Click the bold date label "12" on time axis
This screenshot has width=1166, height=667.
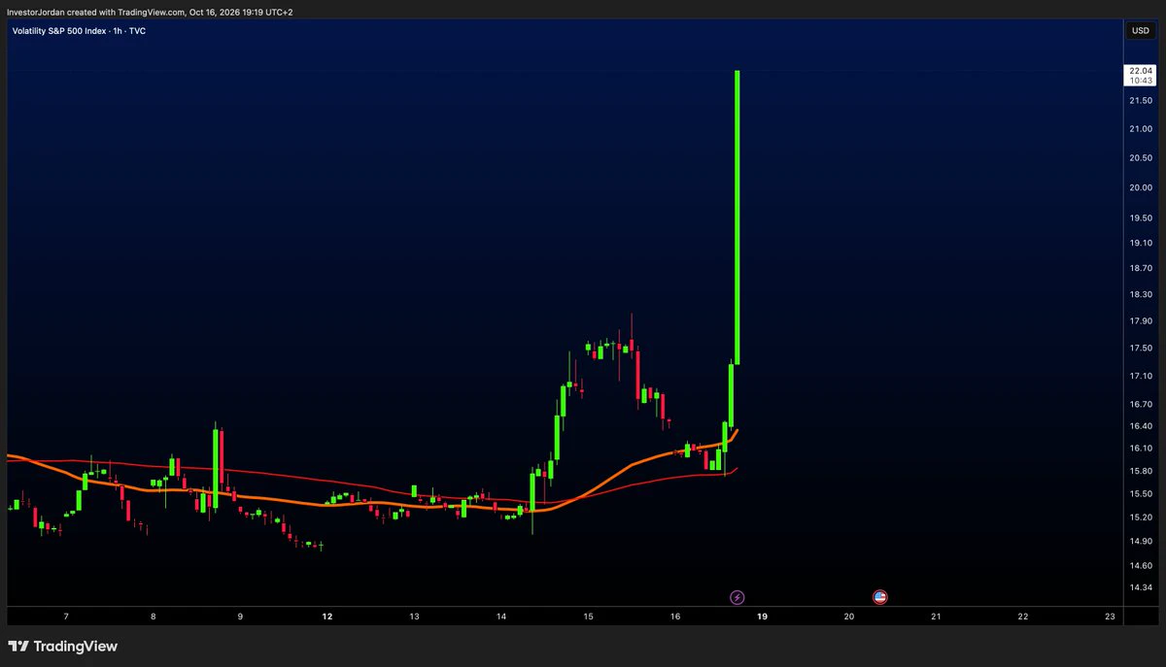point(327,617)
